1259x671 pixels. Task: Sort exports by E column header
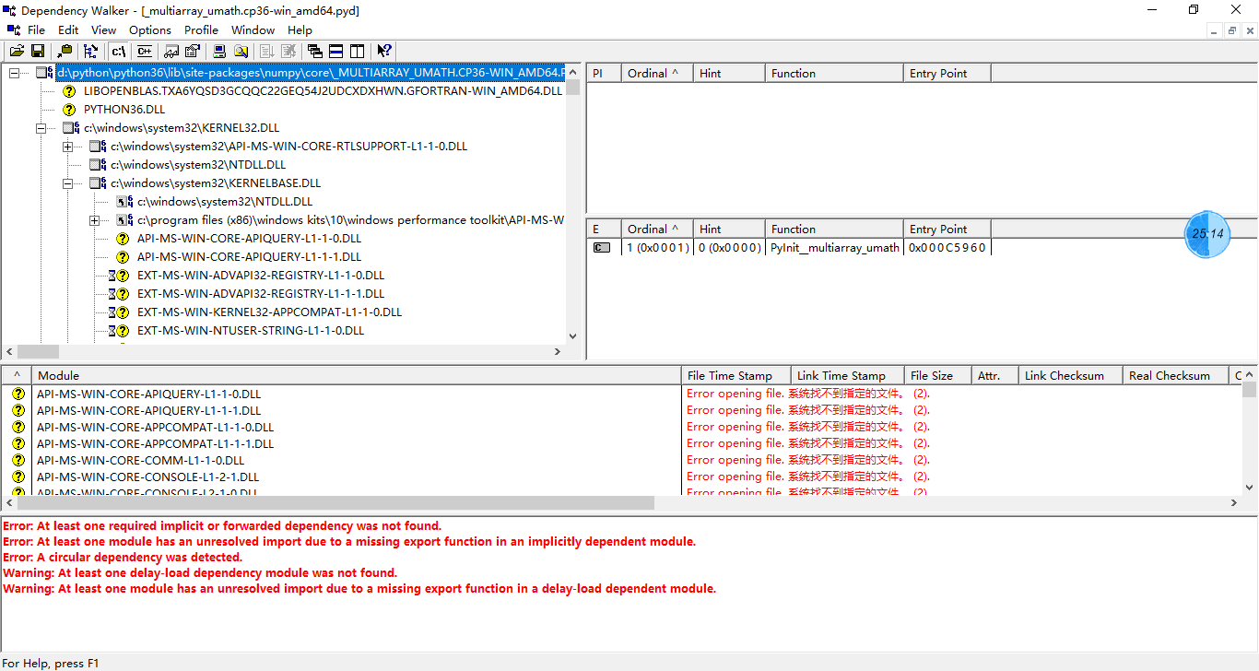pos(604,230)
